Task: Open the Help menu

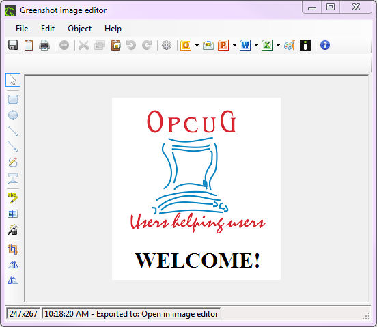Action: pos(113,29)
